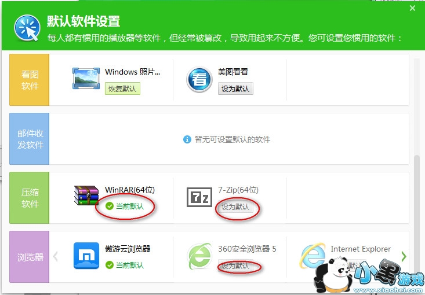Screen dimensions: 425x295
Task: Select the 看图软件 category label
Action: [30, 80]
